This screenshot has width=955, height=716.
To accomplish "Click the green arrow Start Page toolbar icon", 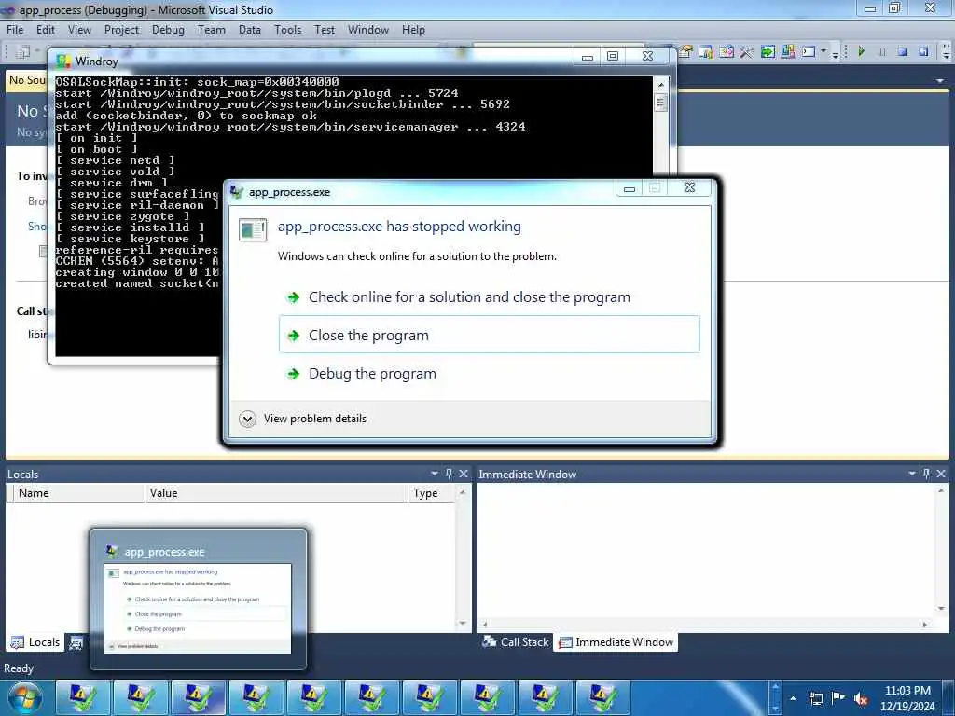I will click(768, 52).
